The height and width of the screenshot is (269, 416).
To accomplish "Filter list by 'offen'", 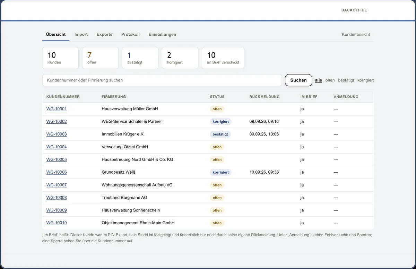I will (x=330, y=80).
